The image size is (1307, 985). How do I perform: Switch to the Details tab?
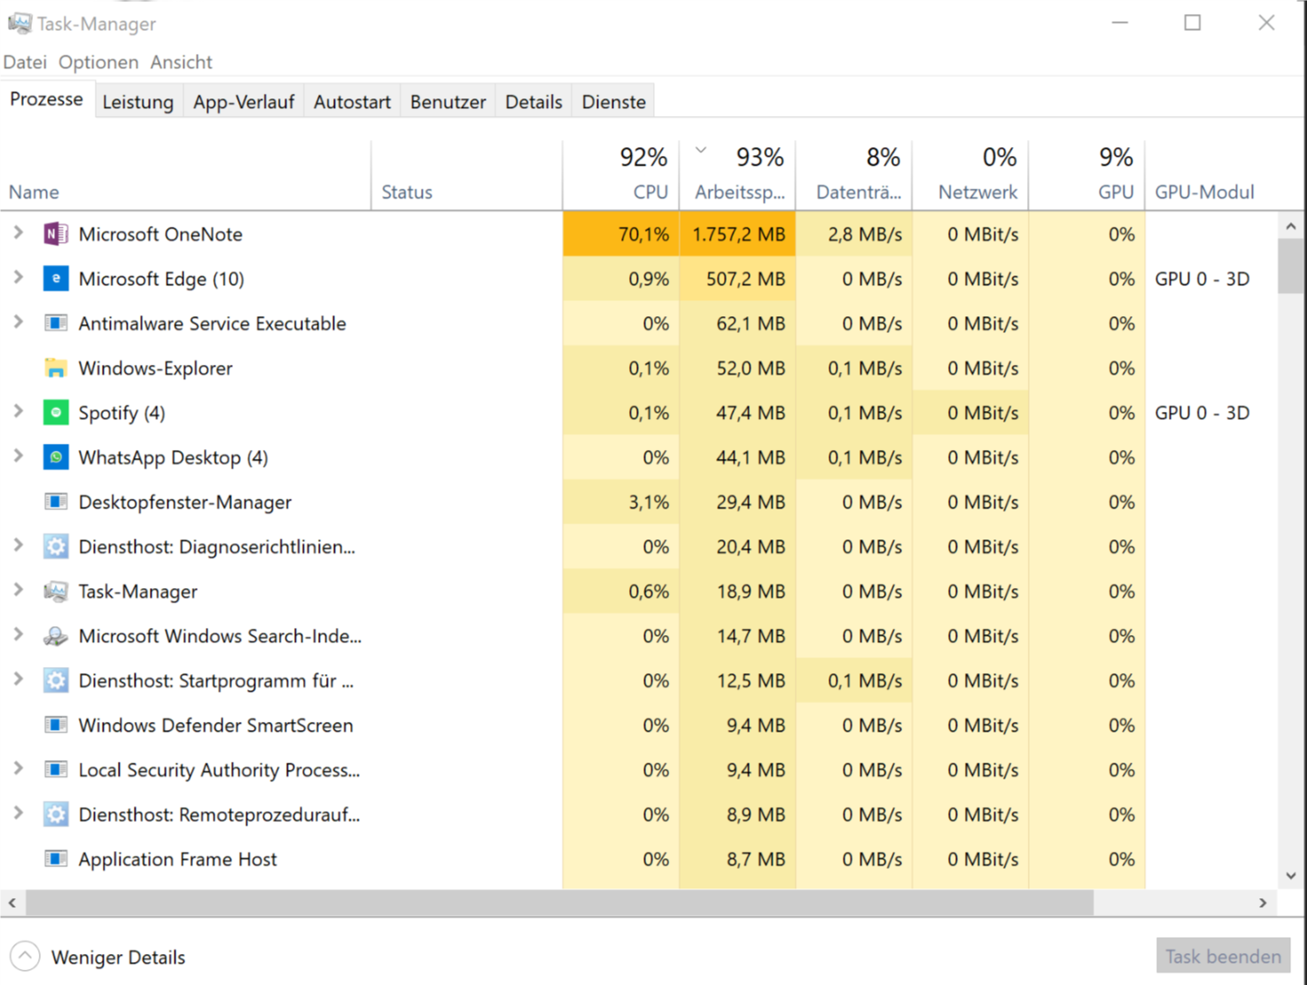[x=533, y=102]
